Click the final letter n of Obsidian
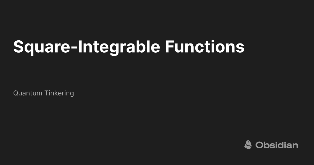Viewport: 314px width, 165px height. click(295, 146)
